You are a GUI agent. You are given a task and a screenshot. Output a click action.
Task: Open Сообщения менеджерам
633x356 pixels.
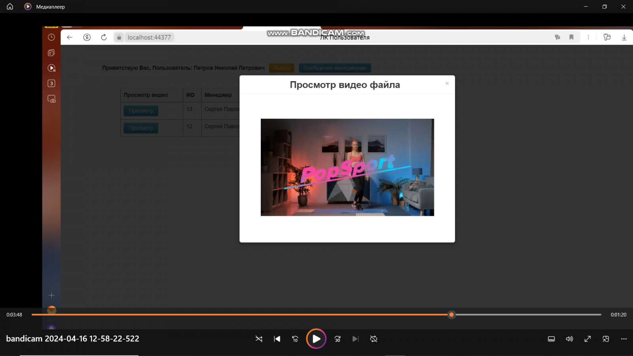click(335, 68)
